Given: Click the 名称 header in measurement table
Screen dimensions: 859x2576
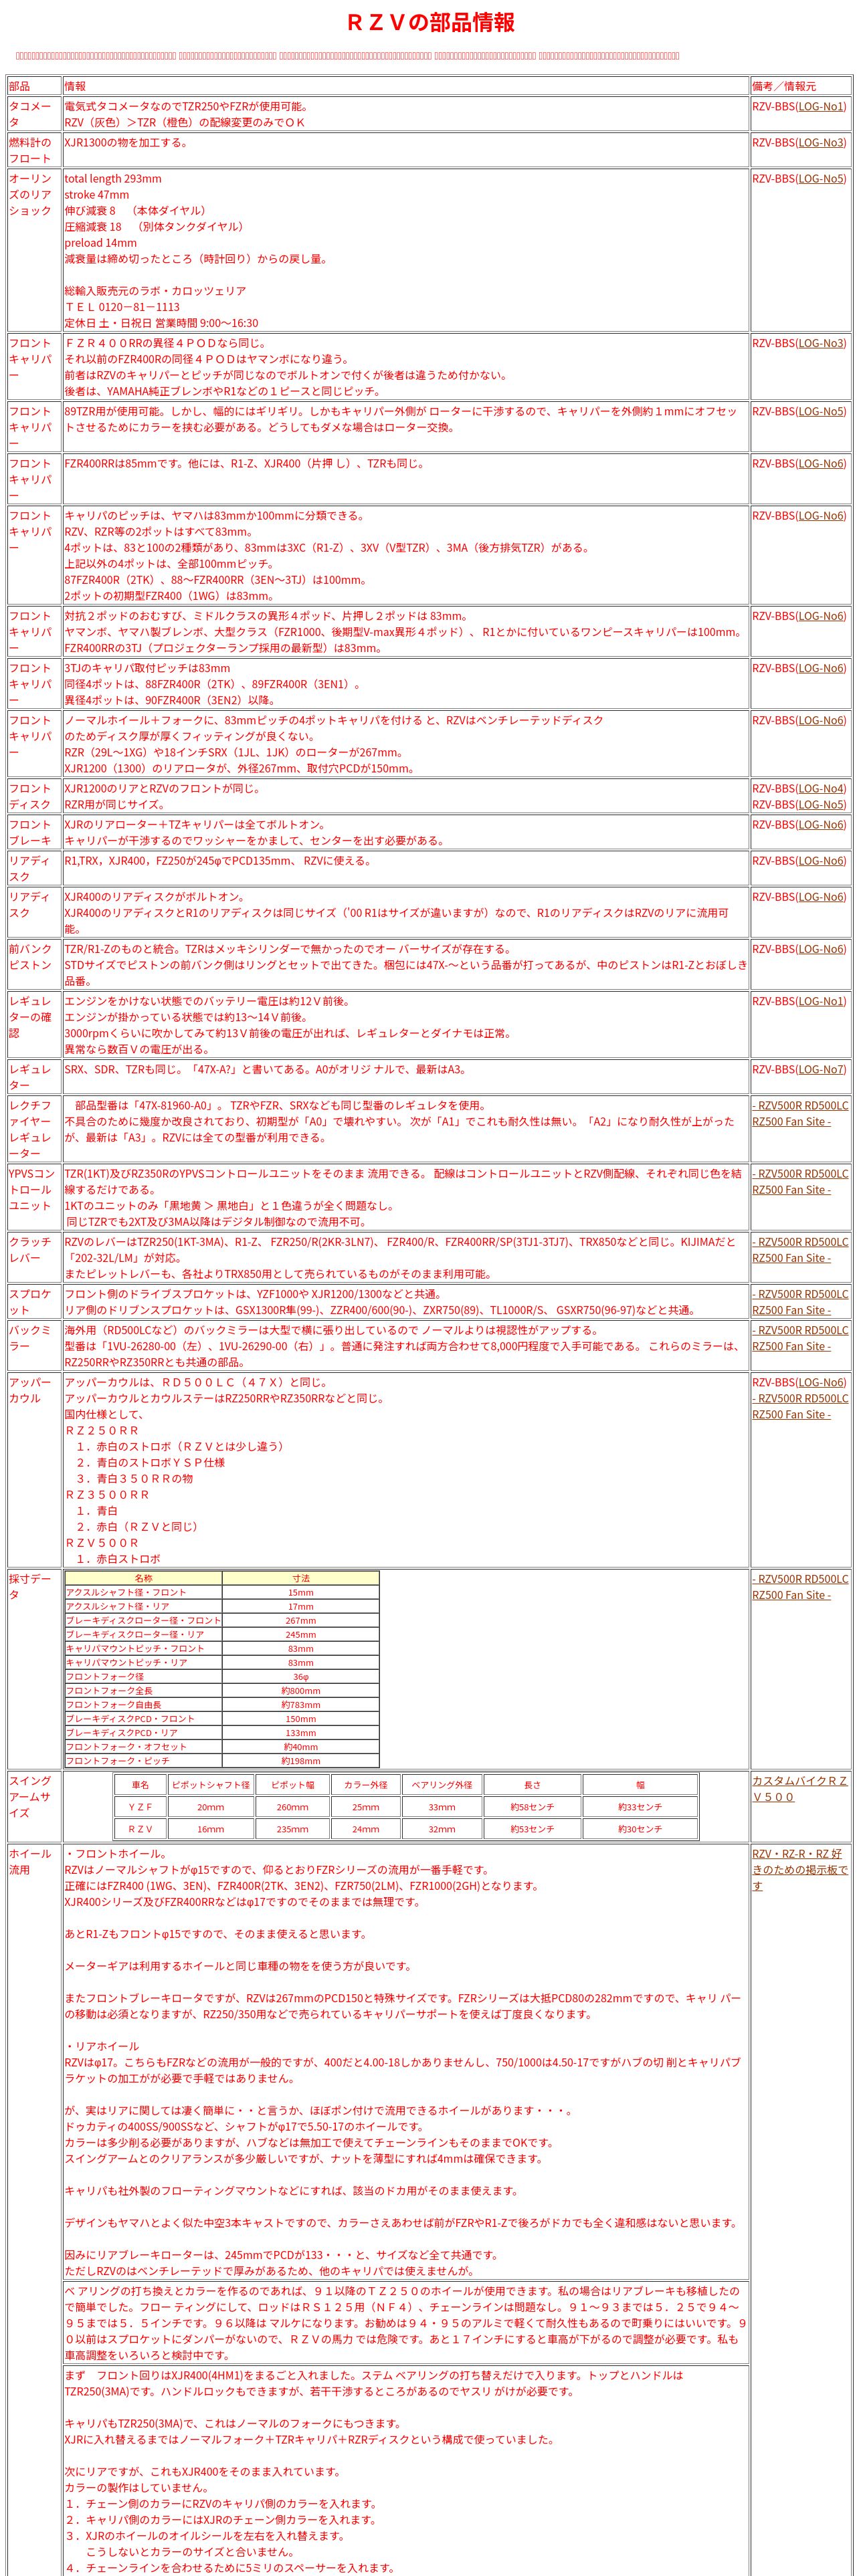Looking at the screenshot, I should click(143, 1578).
